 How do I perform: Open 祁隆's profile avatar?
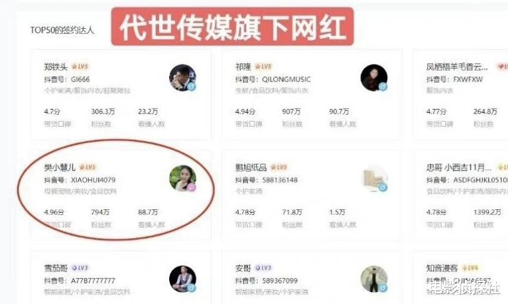click(x=374, y=78)
